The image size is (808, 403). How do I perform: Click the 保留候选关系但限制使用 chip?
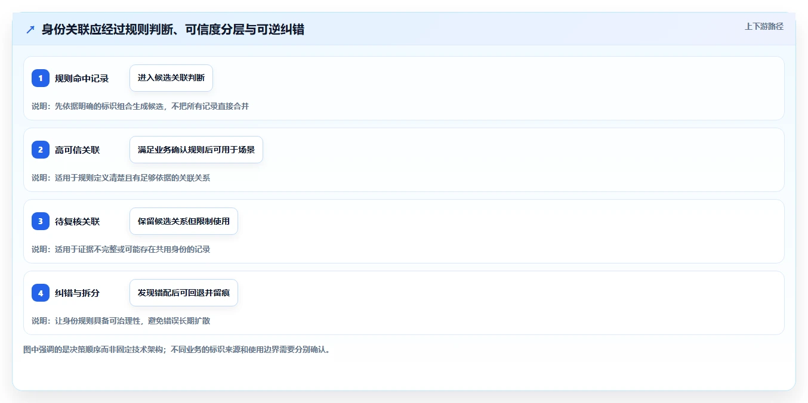coord(184,221)
